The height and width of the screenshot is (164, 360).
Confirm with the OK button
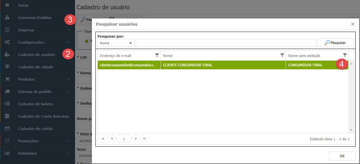342,156
